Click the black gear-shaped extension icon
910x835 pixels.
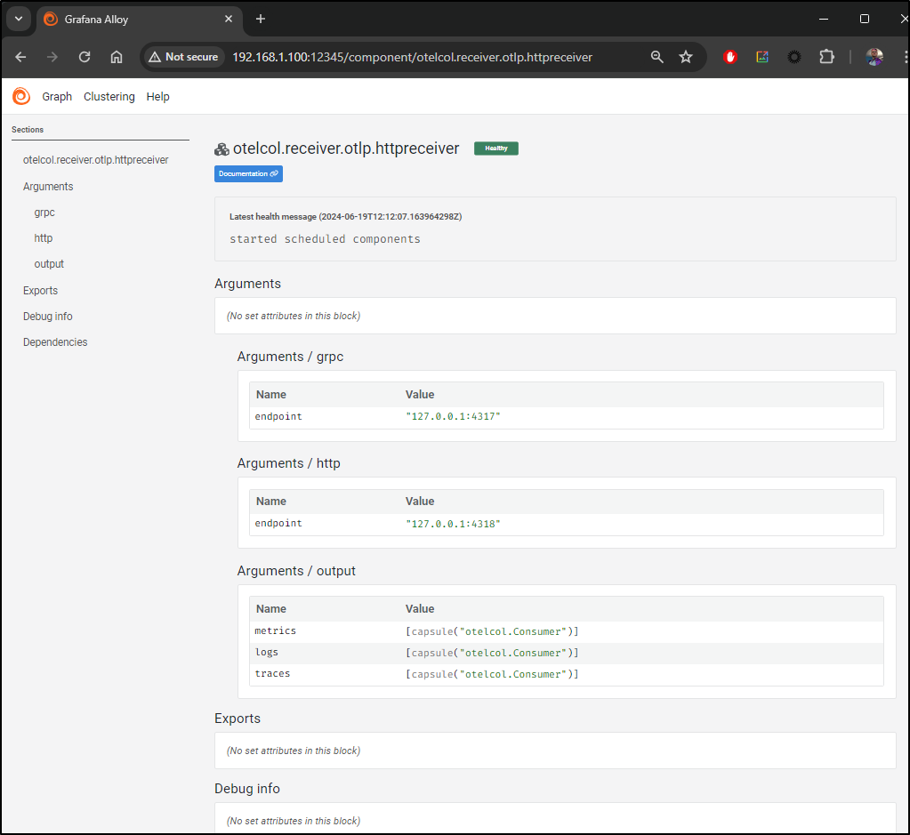(794, 57)
